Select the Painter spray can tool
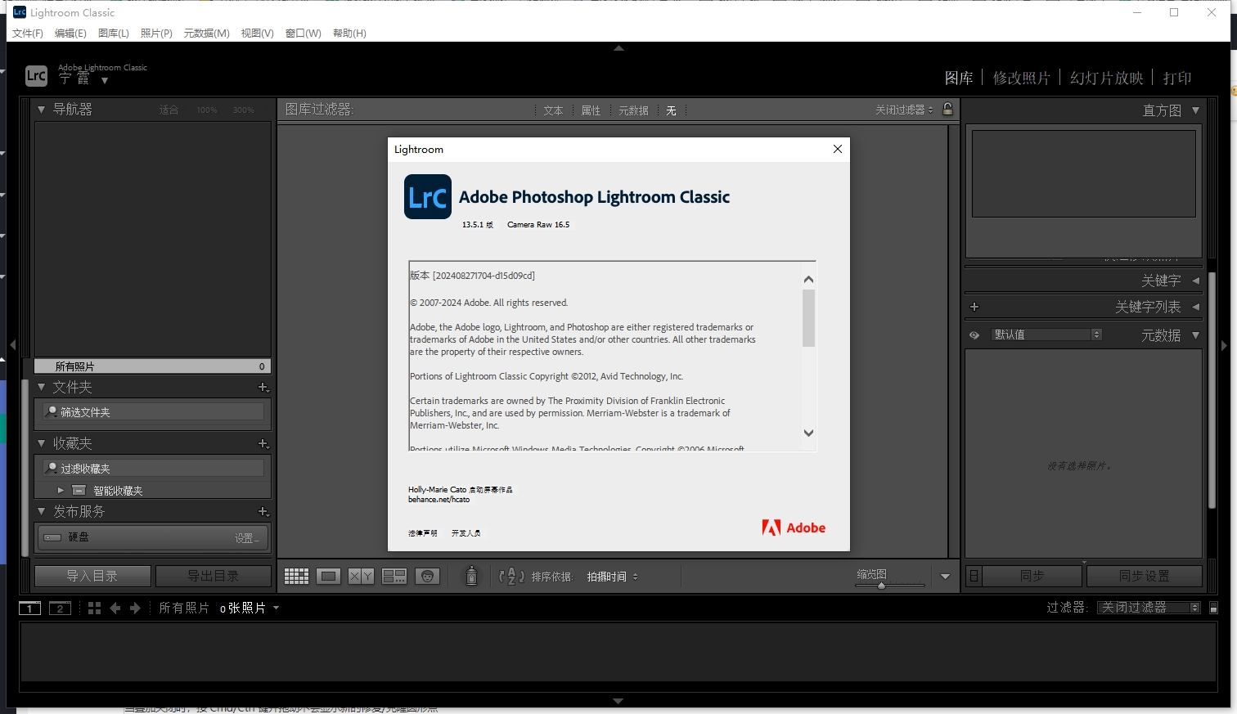The height and width of the screenshot is (714, 1237). 471,576
